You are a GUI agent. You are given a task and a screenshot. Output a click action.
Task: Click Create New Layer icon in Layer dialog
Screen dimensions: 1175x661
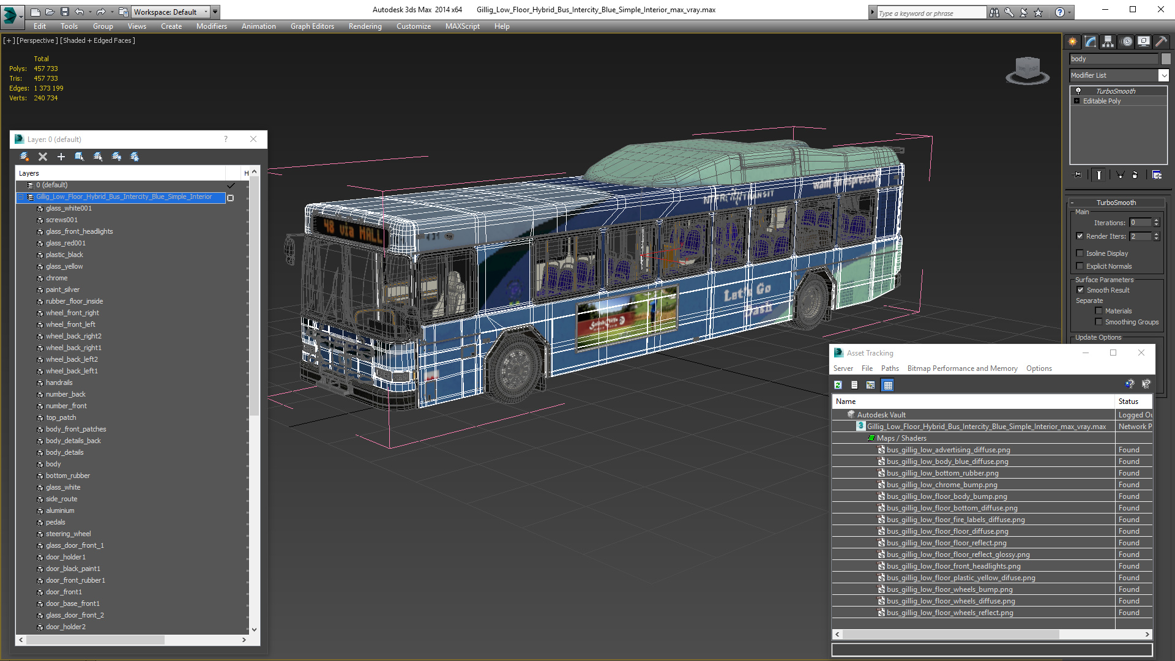coord(24,157)
